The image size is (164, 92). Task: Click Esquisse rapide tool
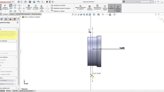pyautogui.click(x=105, y=8)
